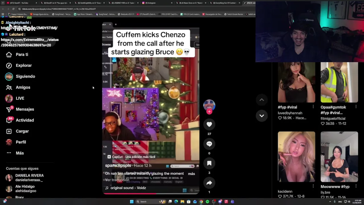Screen dimensions: 364x205
Task: Open Cargar to upload a video
Action: (x=18, y=131)
